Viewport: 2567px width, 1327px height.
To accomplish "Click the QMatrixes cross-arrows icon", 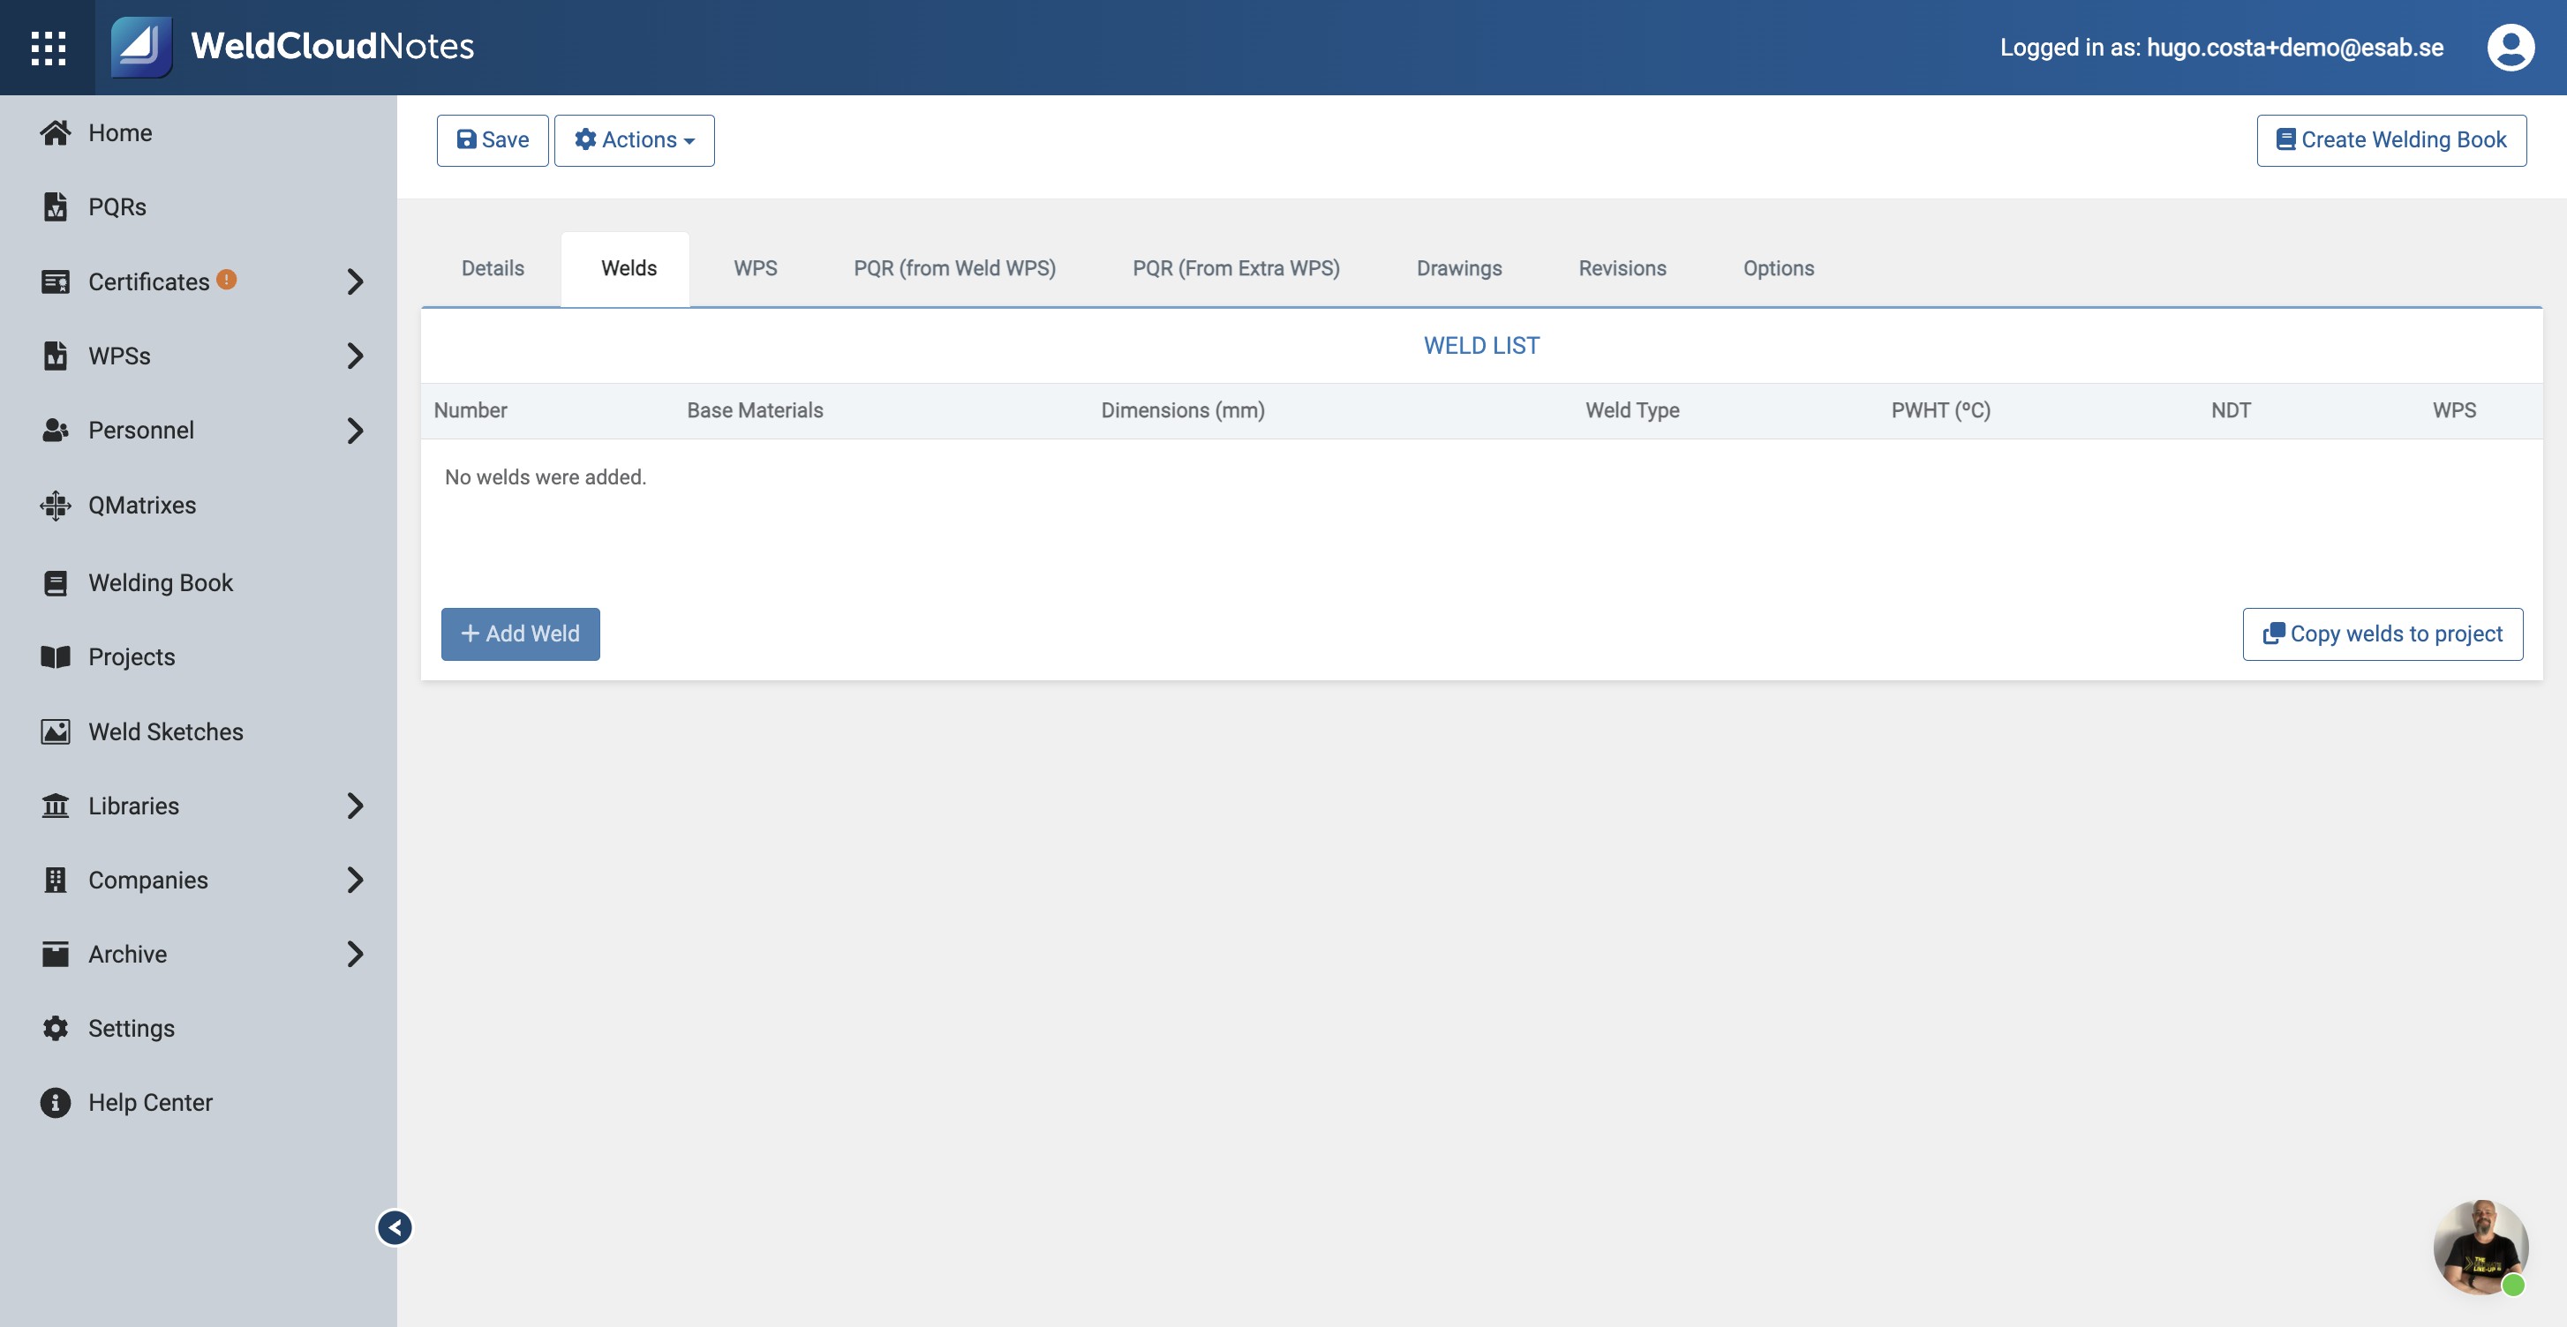I will click(56, 505).
